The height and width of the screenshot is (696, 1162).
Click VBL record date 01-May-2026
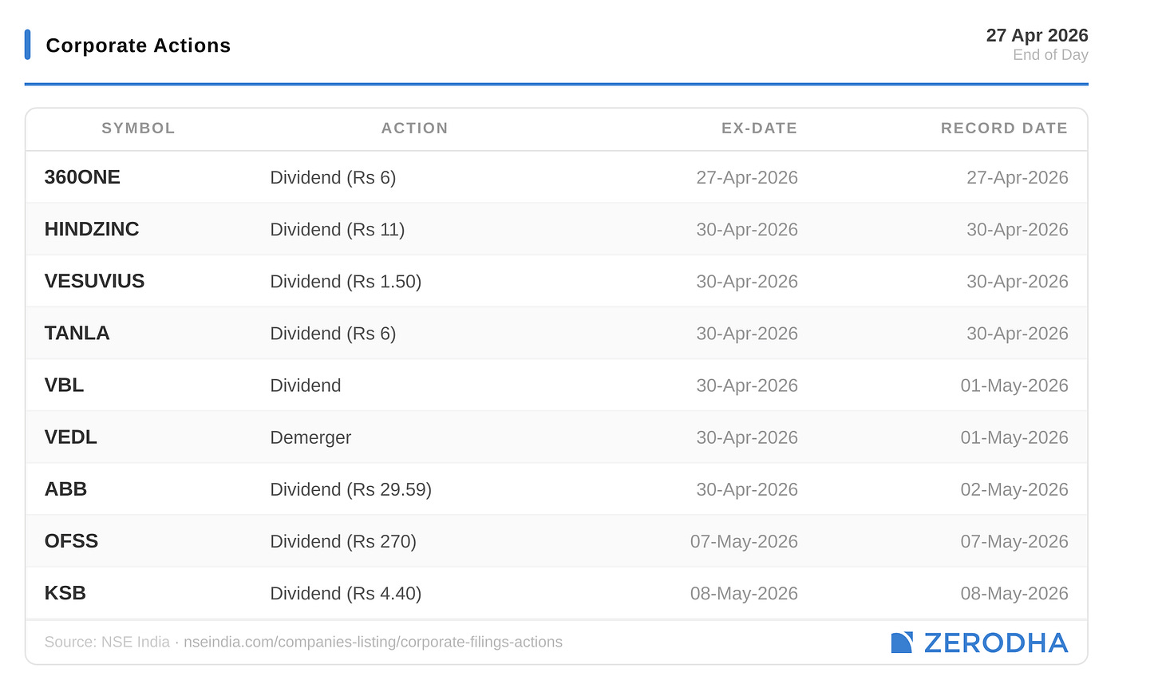[1014, 386]
